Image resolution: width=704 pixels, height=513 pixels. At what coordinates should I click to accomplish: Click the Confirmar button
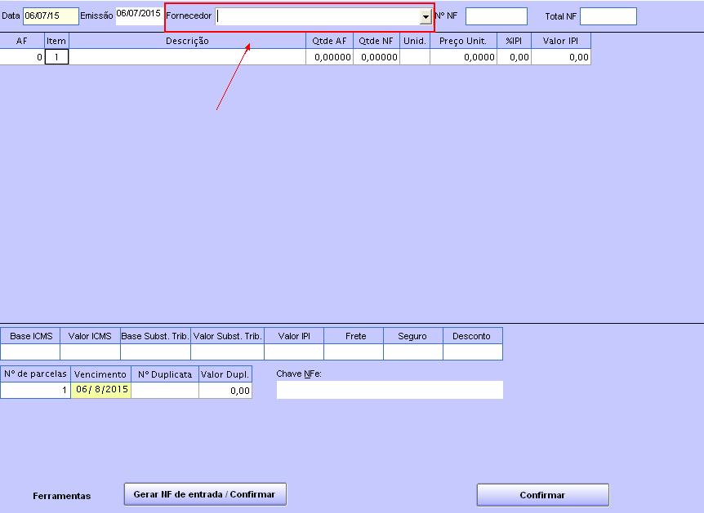coord(542,495)
